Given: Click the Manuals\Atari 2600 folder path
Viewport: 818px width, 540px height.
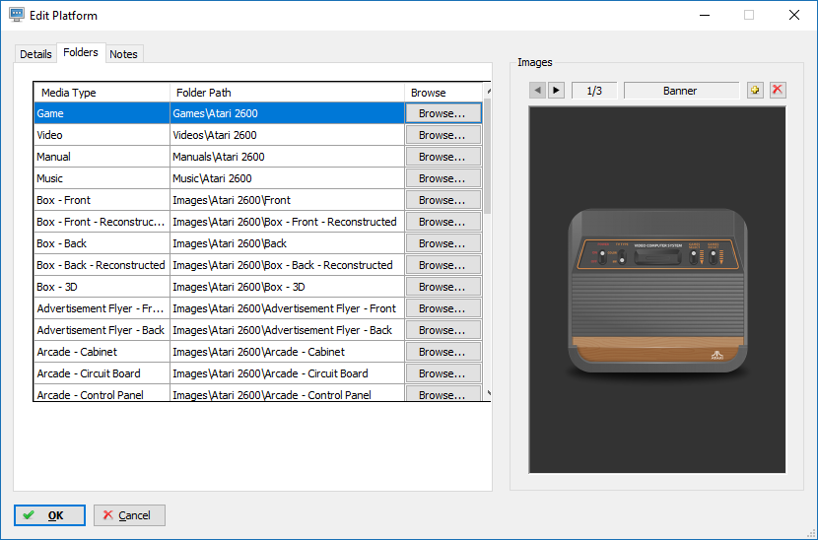Looking at the screenshot, I should [288, 157].
